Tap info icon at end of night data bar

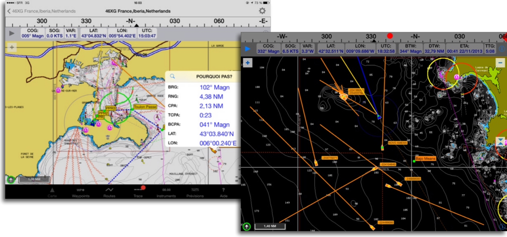click(x=502, y=49)
